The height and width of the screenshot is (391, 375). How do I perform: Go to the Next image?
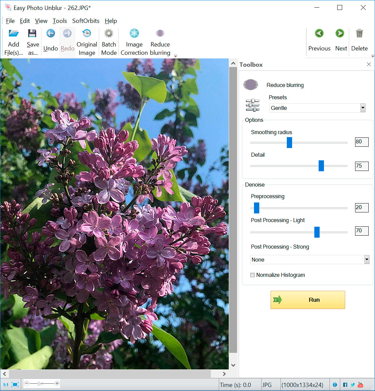click(x=341, y=34)
